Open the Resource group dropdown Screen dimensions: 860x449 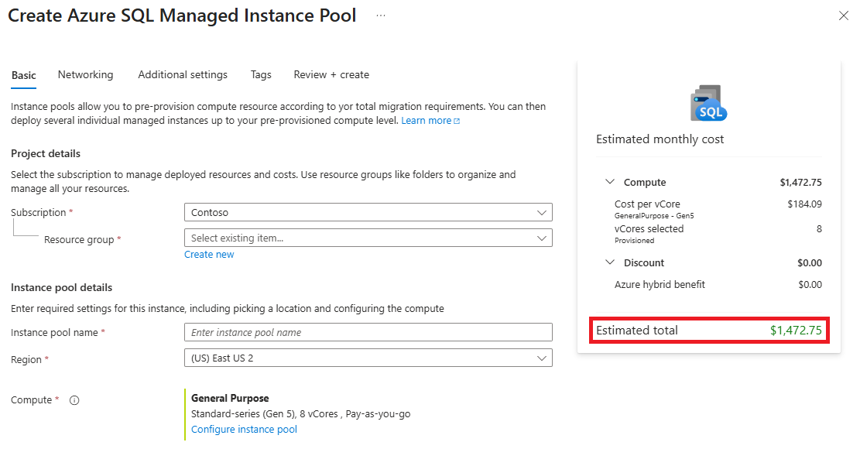tap(368, 238)
